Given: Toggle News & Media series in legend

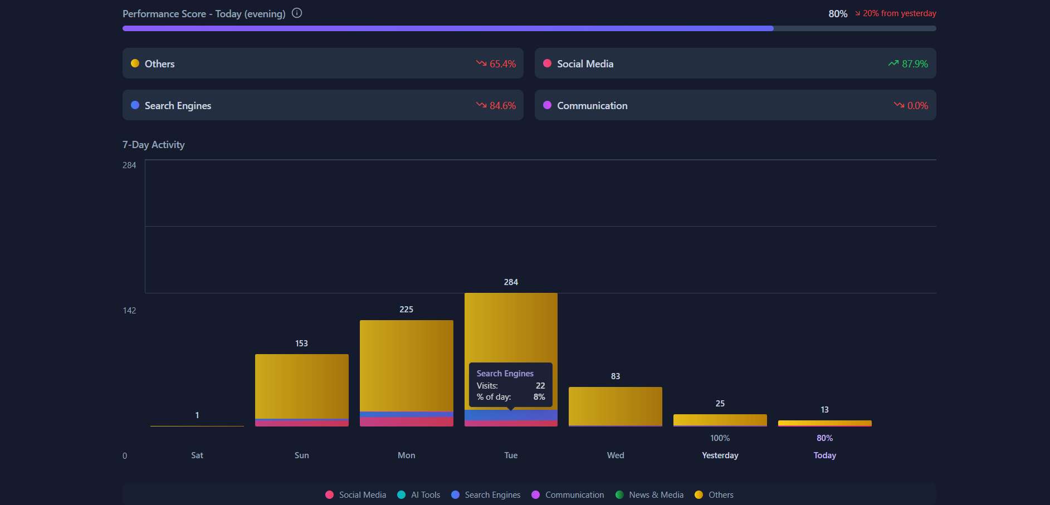Looking at the screenshot, I should (x=649, y=495).
